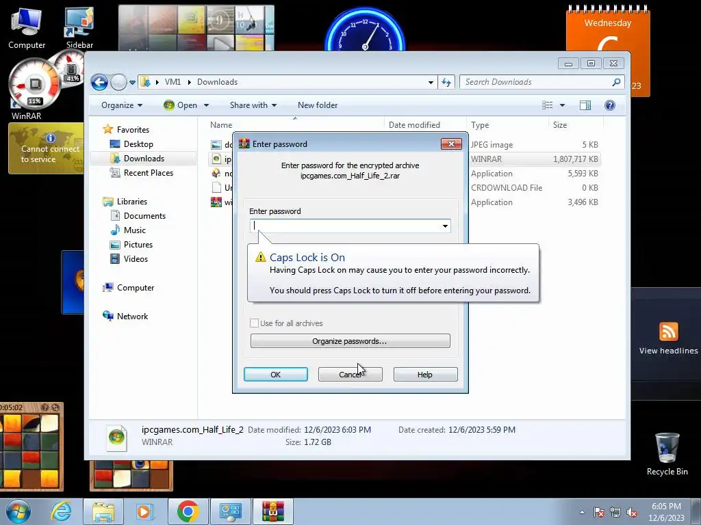The image size is (701, 525).
Task: Open Recent Places in navigation pane
Action: (148, 173)
